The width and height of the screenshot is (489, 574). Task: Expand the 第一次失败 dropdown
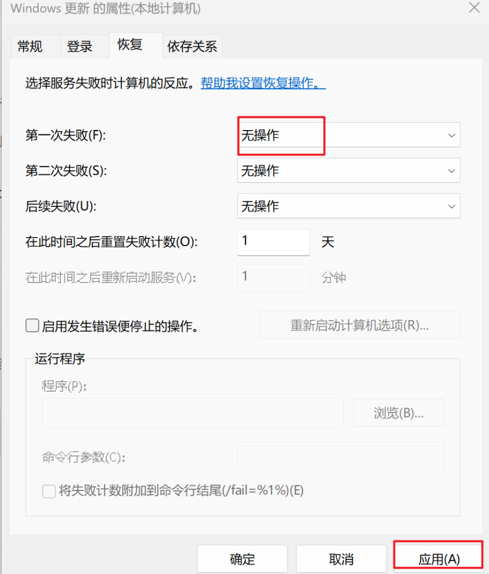348,135
